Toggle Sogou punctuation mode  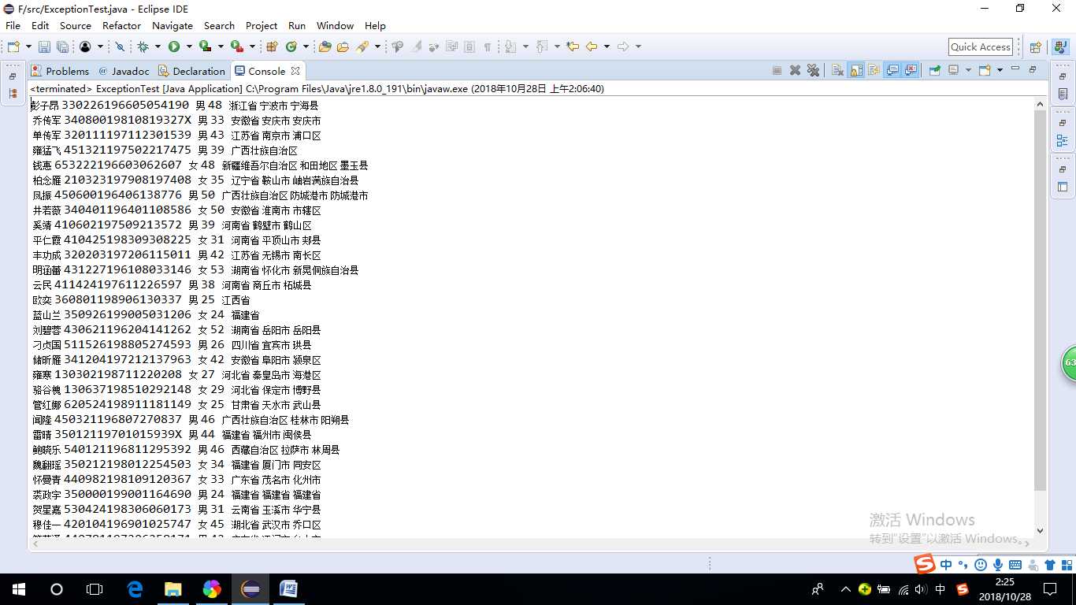coord(963,564)
